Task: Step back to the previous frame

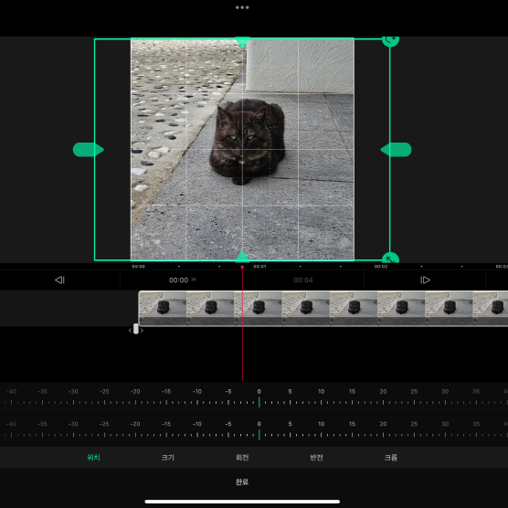Action: click(60, 280)
